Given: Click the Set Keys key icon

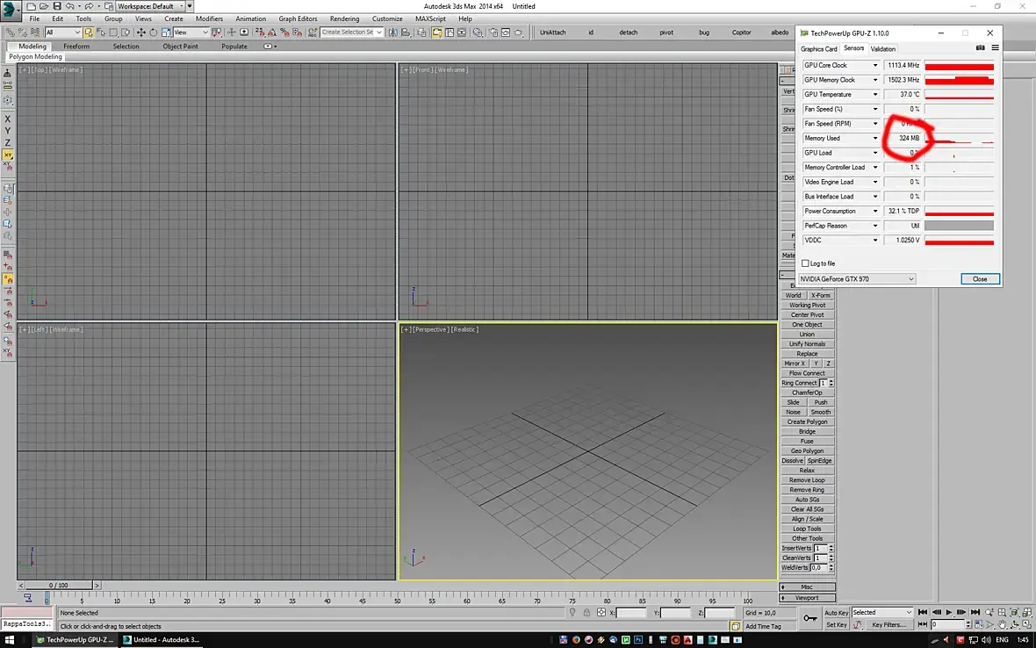Looking at the screenshot, I should tap(810, 618).
